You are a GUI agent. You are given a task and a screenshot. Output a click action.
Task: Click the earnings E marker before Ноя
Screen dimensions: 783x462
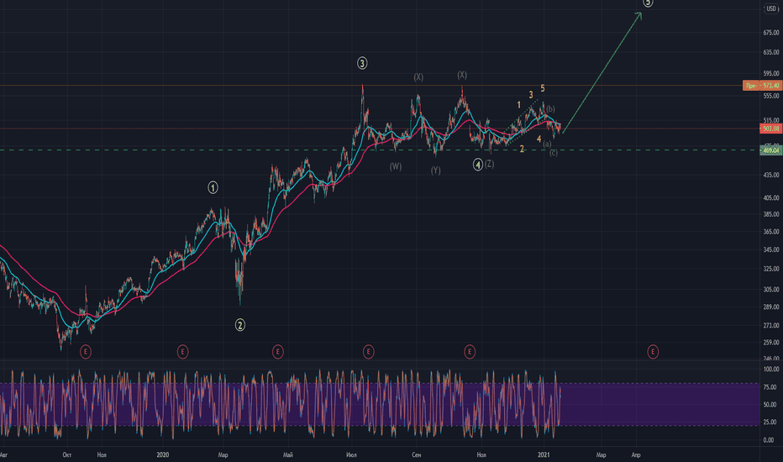point(469,352)
